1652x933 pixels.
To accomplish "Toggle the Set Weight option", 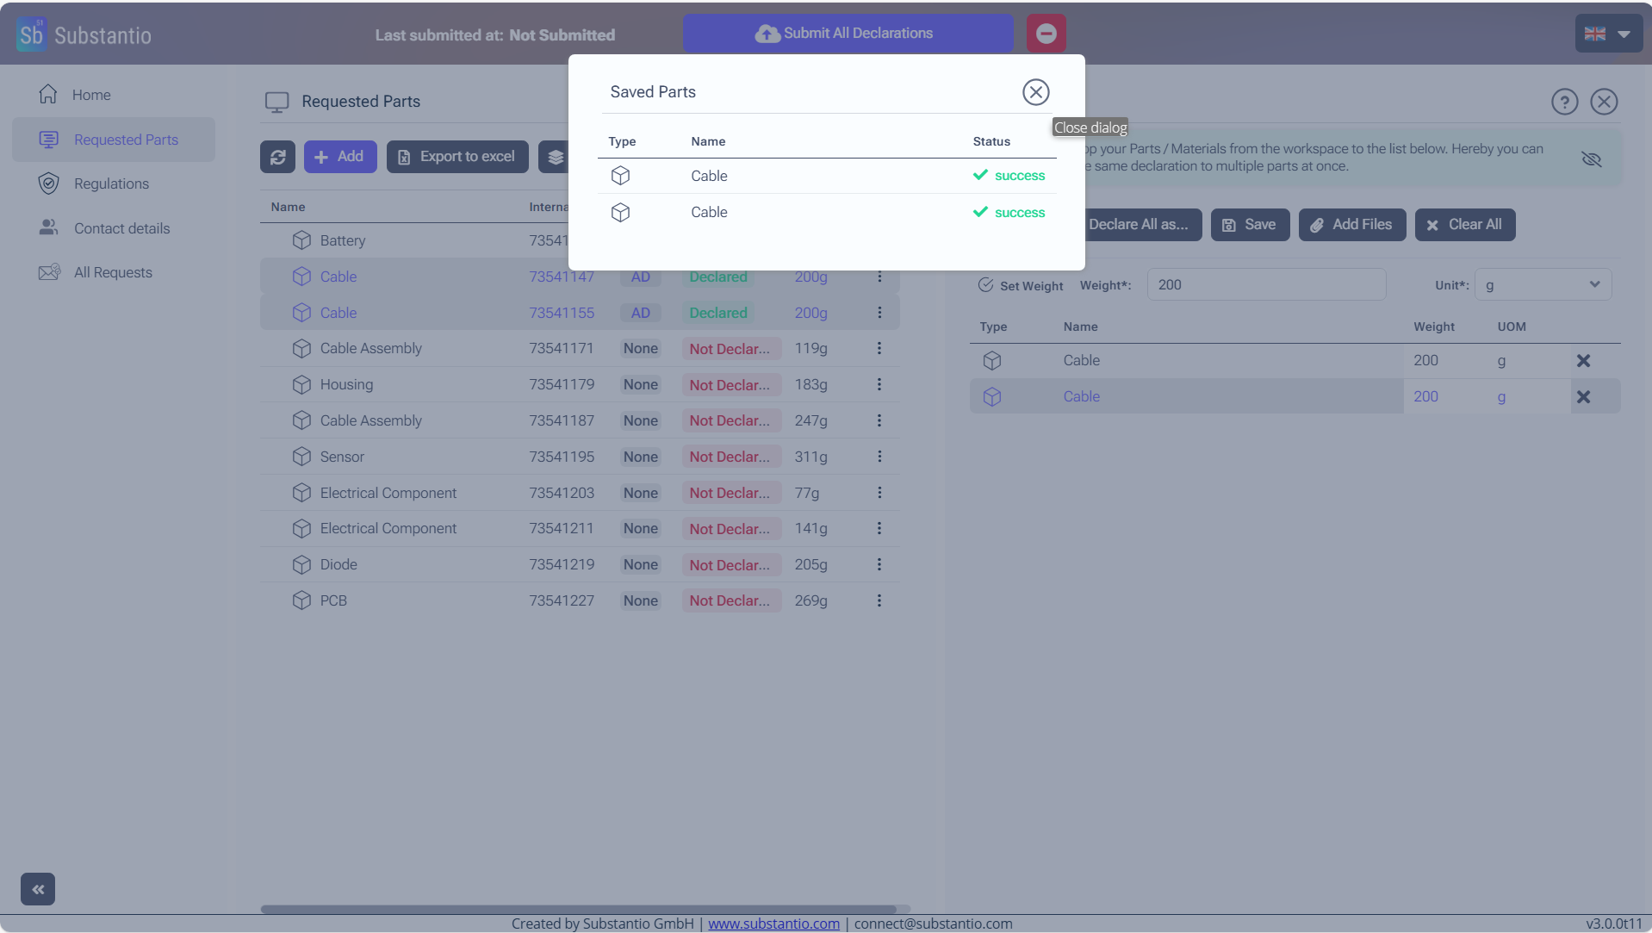I will click(x=986, y=285).
